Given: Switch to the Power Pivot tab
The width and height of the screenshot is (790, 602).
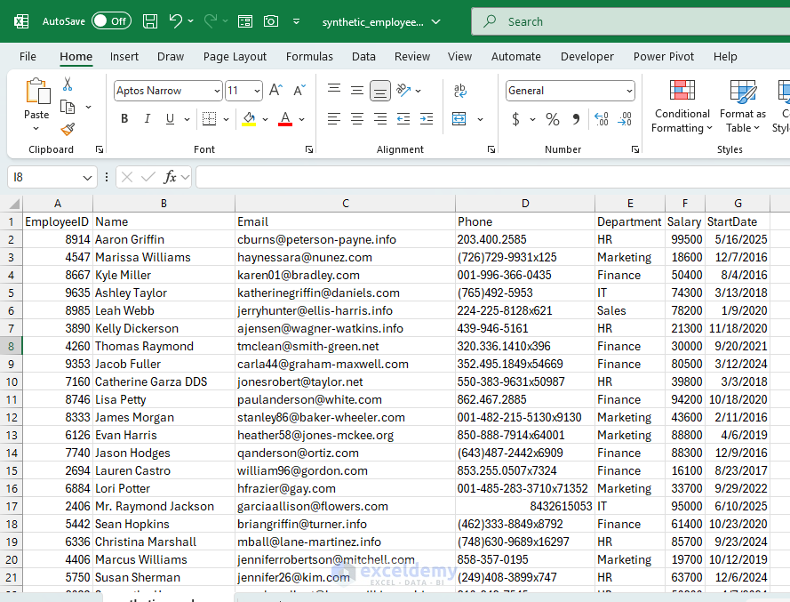Looking at the screenshot, I should pyautogui.click(x=664, y=57).
